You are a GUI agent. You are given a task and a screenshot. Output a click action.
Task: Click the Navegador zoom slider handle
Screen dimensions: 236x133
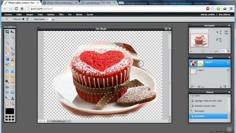coord(202,51)
